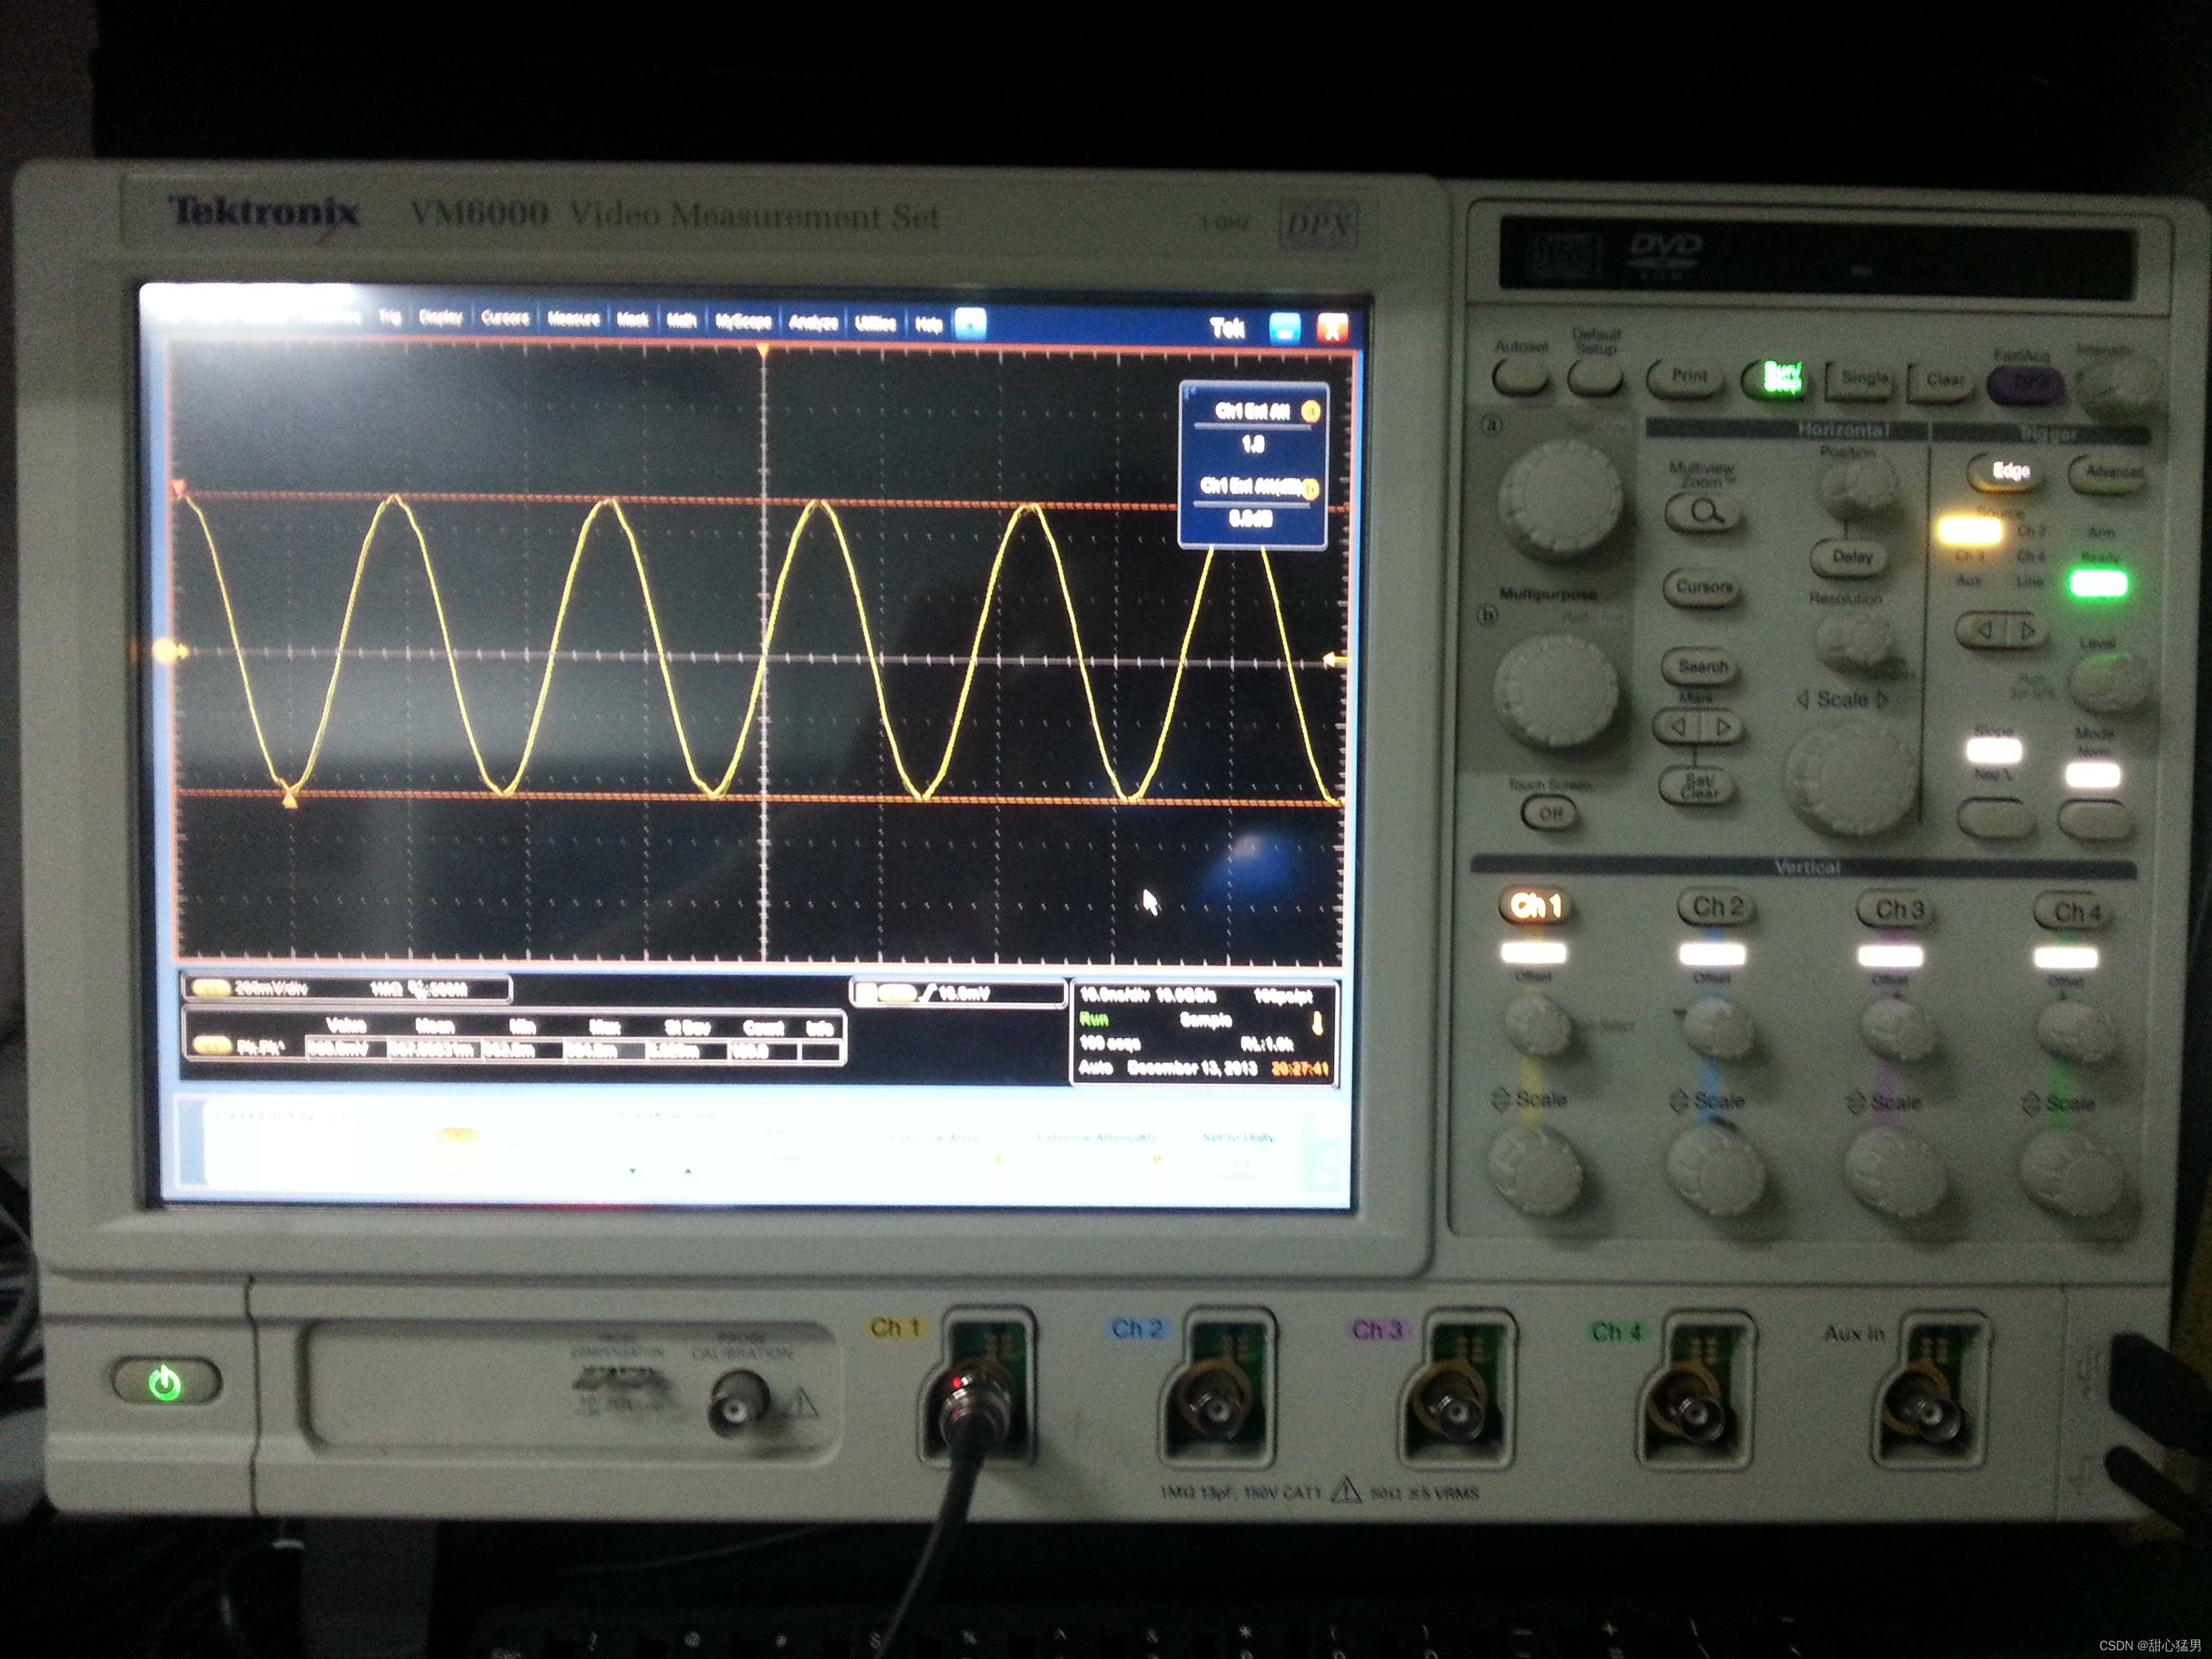Open the Trig menu
The width and height of the screenshot is (2212, 1659).
[389, 317]
